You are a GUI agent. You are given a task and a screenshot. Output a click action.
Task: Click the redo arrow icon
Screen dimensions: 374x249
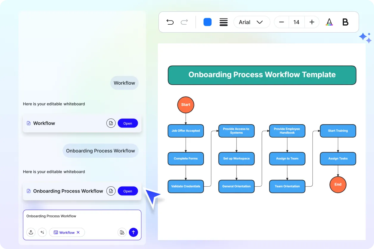pos(185,22)
